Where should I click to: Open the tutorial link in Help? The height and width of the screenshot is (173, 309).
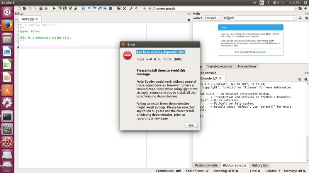click(x=263, y=52)
